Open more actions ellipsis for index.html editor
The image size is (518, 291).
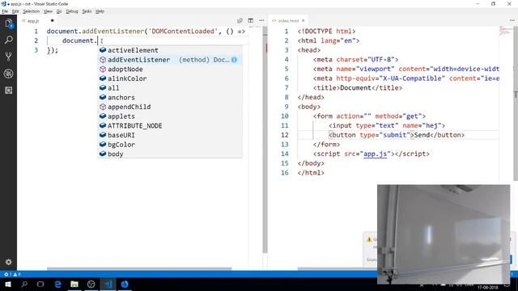click(512, 20)
